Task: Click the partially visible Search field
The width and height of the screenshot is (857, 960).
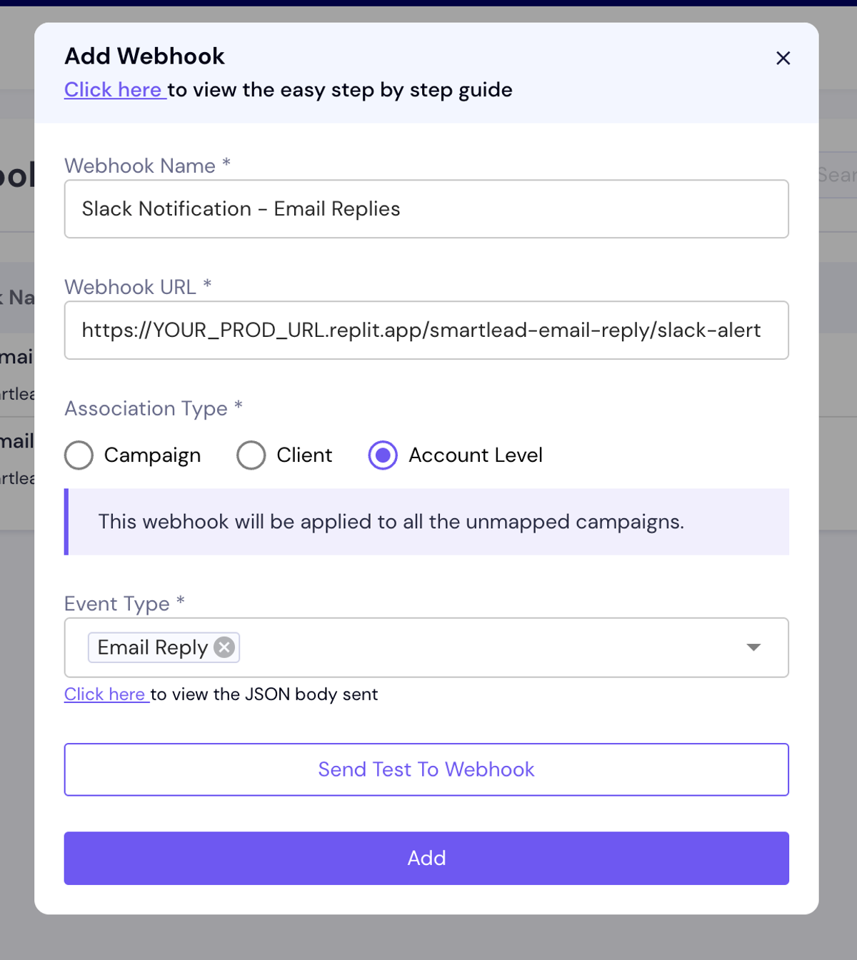Action: point(843,175)
